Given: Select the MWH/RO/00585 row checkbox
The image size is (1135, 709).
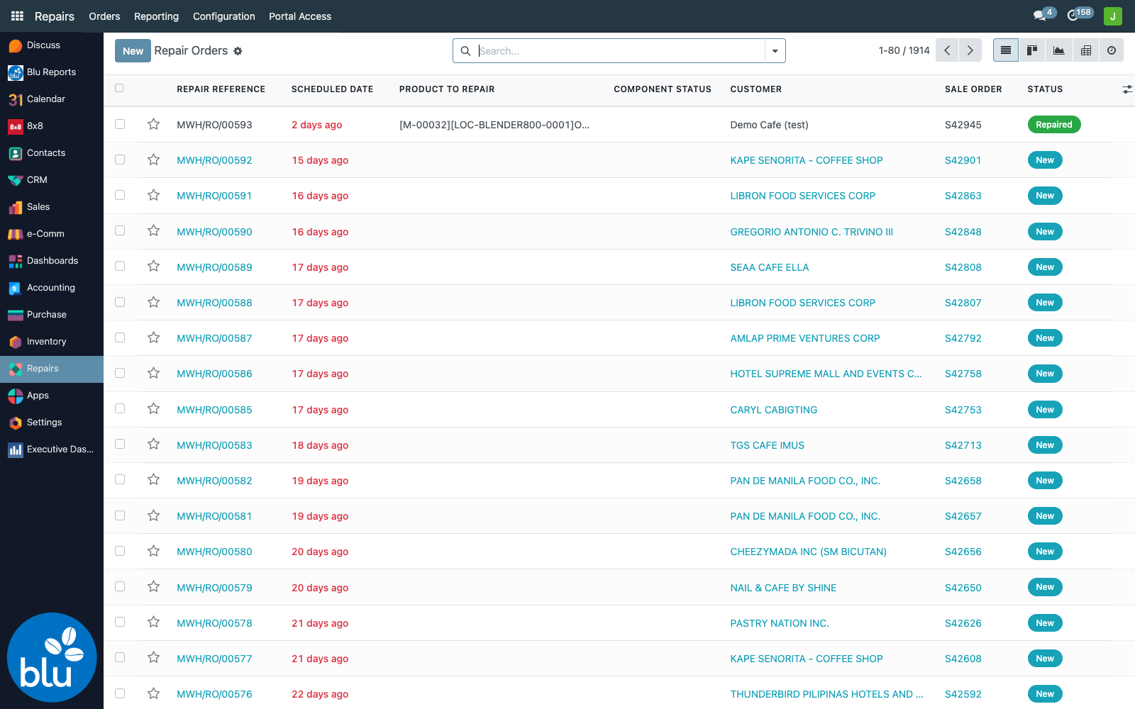Looking at the screenshot, I should (120, 408).
